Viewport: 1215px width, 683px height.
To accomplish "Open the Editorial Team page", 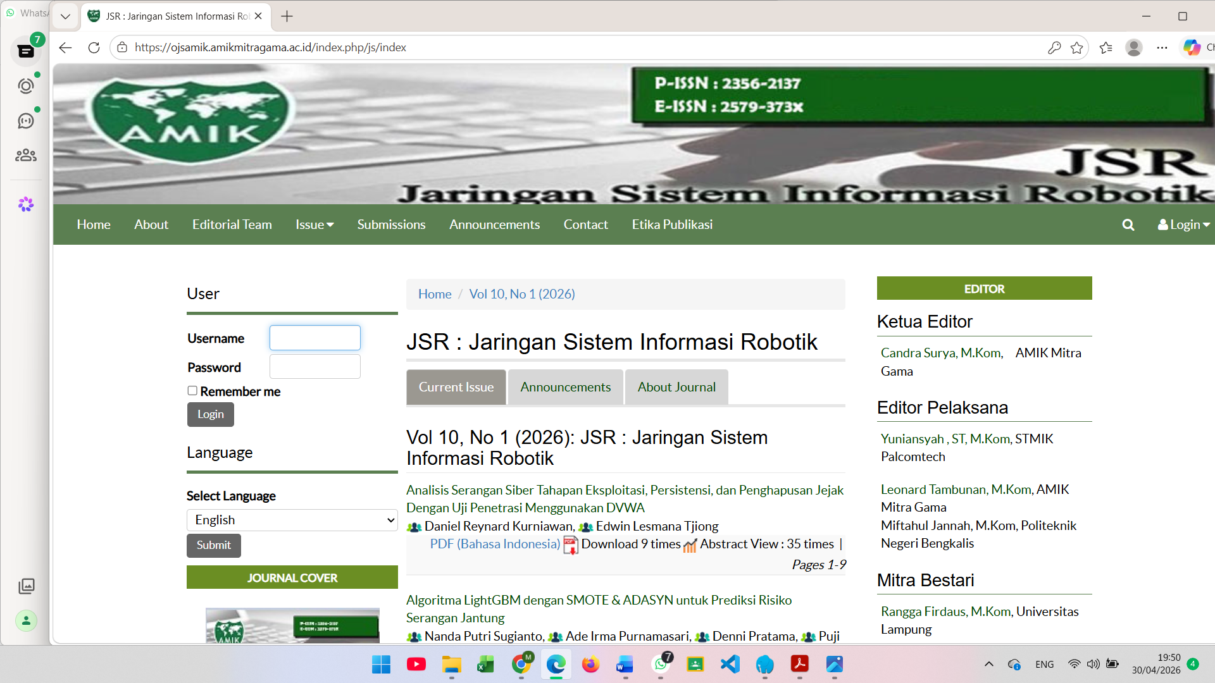I will [232, 225].
